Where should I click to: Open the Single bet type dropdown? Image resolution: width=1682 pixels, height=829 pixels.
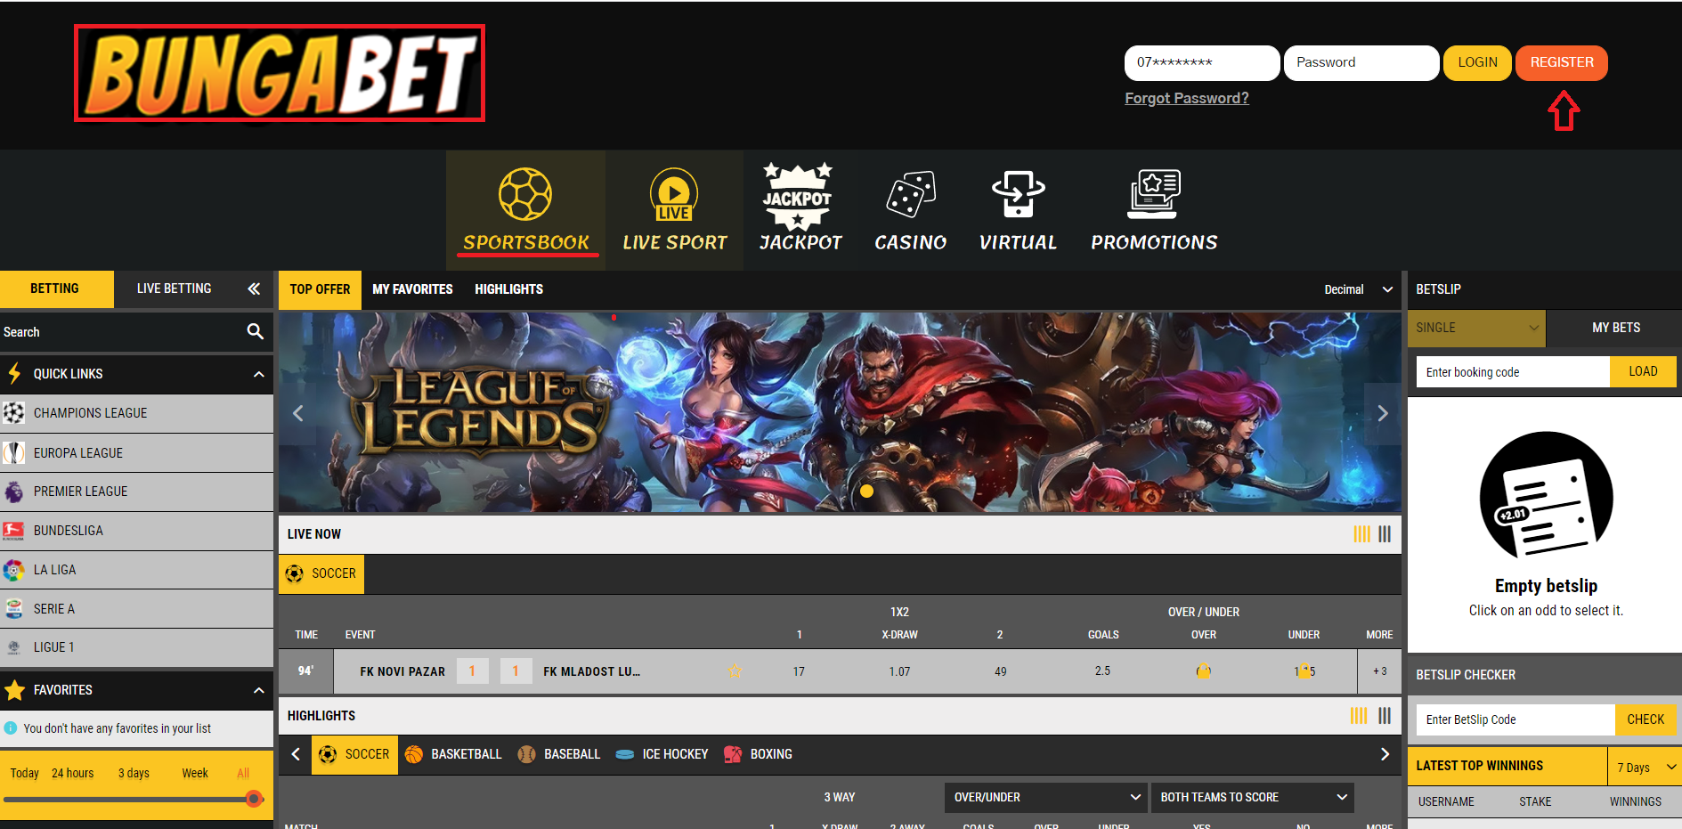[1476, 328]
